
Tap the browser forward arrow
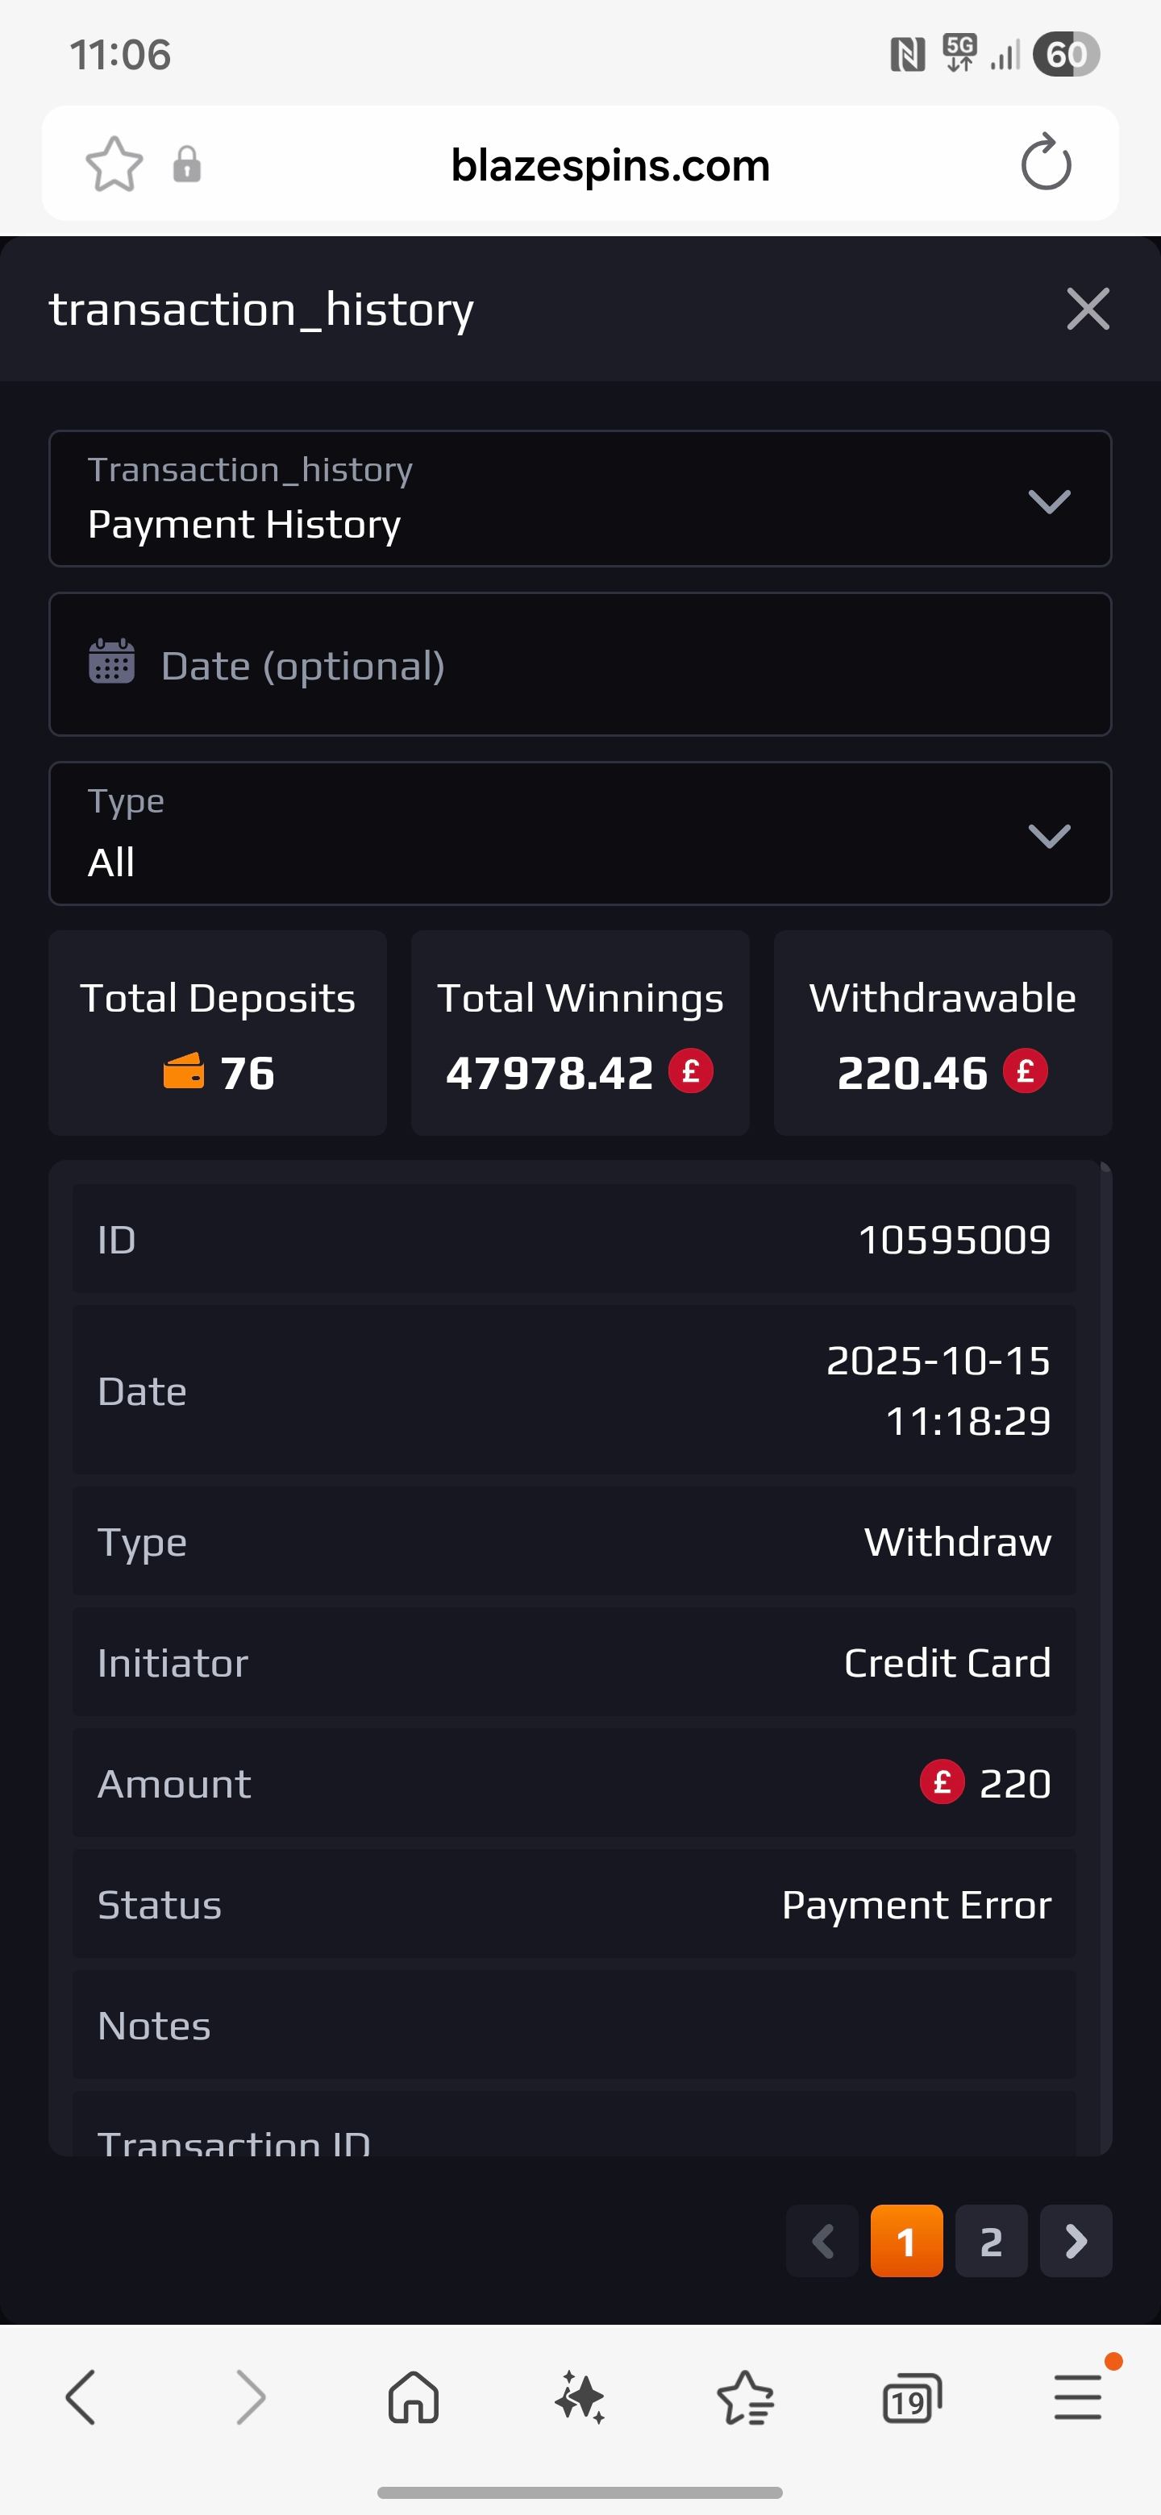(x=250, y=2398)
